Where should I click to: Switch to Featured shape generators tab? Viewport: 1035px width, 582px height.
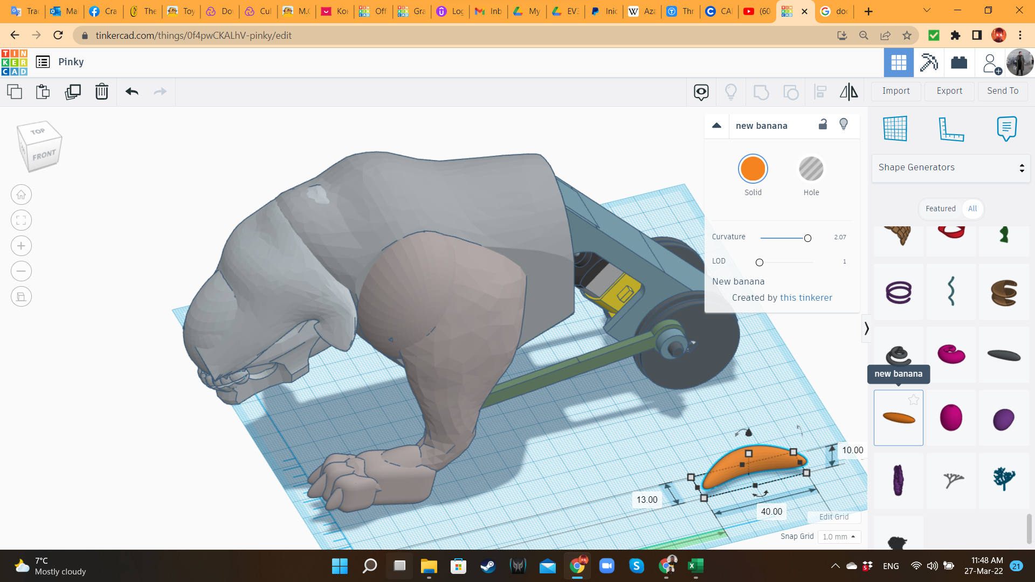(x=940, y=209)
